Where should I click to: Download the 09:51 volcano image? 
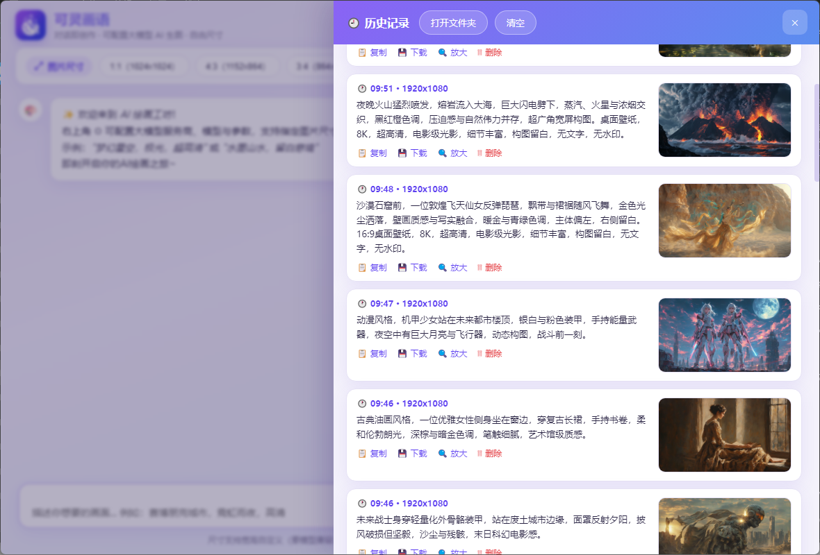pyautogui.click(x=413, y=153)
